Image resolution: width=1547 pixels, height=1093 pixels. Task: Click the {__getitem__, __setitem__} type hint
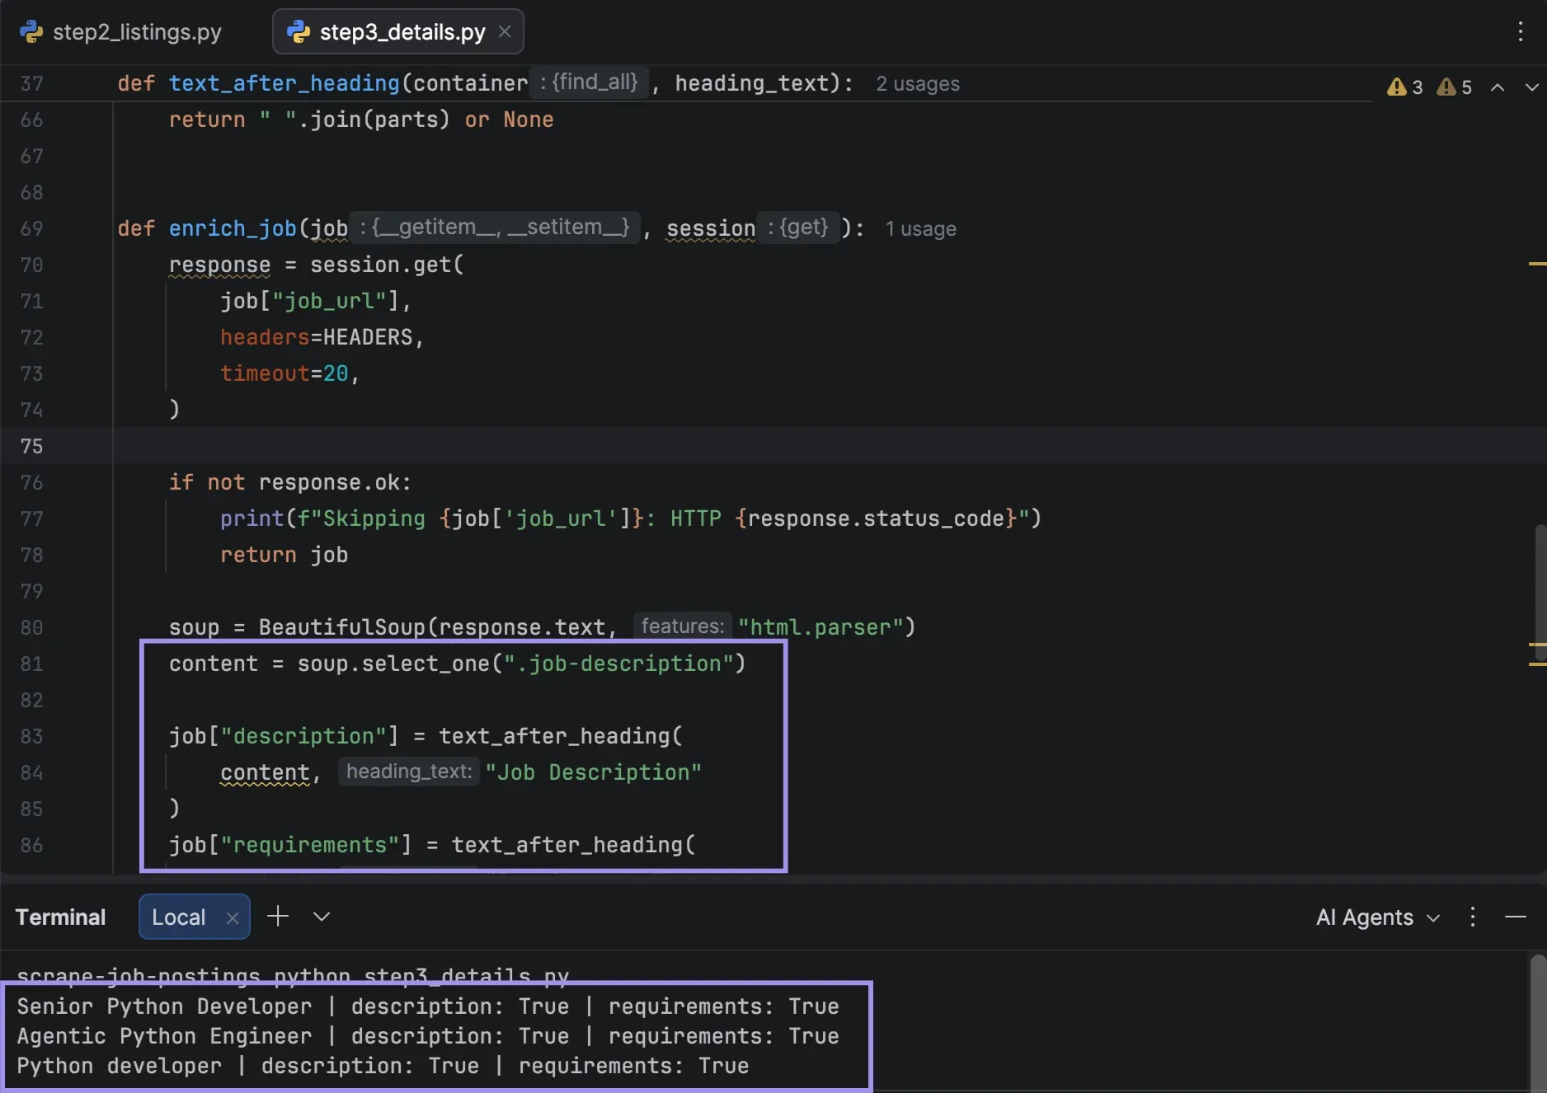(x=495, y=228)
